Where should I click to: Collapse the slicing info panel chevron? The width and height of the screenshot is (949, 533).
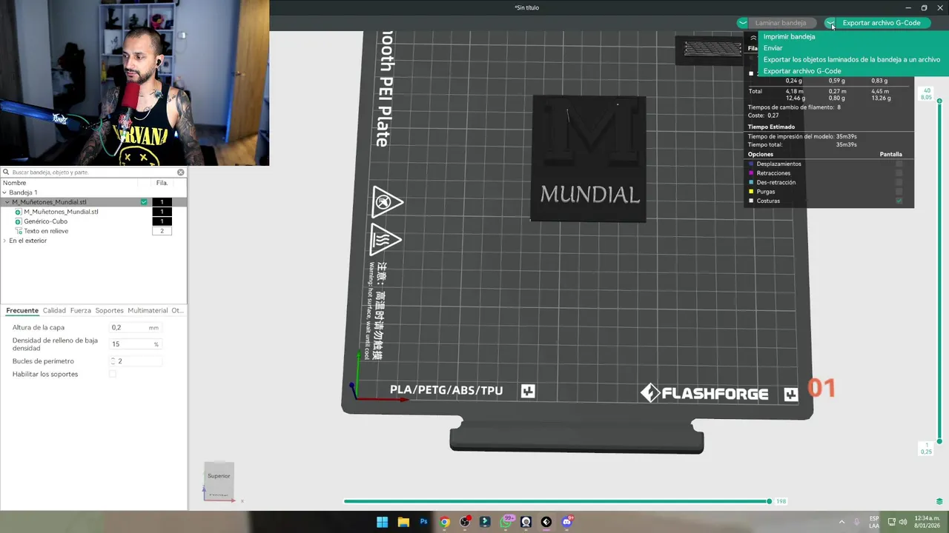(x=753, y=38)
